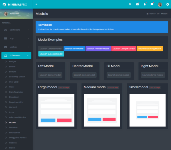The height and width of the screenshot is (150, 171).
Task: Expand the Mailbox menu chevron
Action: pyautogui.click(x=28, y=47)
